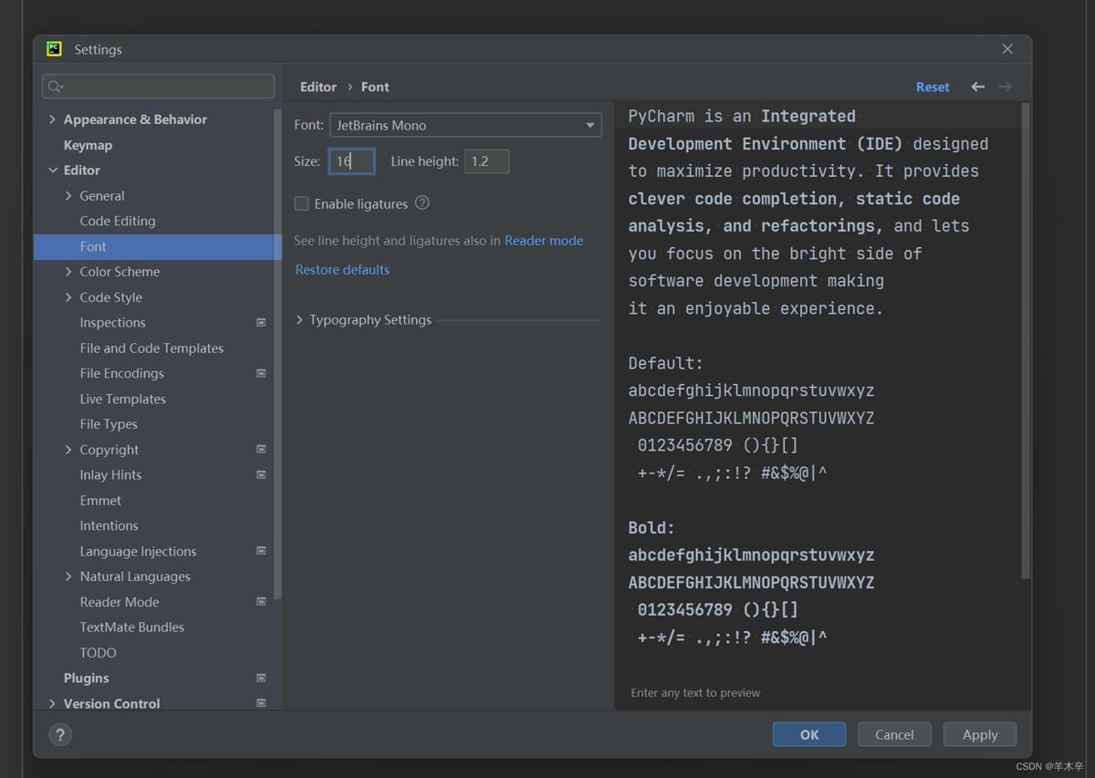
Task: Expand the Color Scheme tree node
Action: [69, 272]
